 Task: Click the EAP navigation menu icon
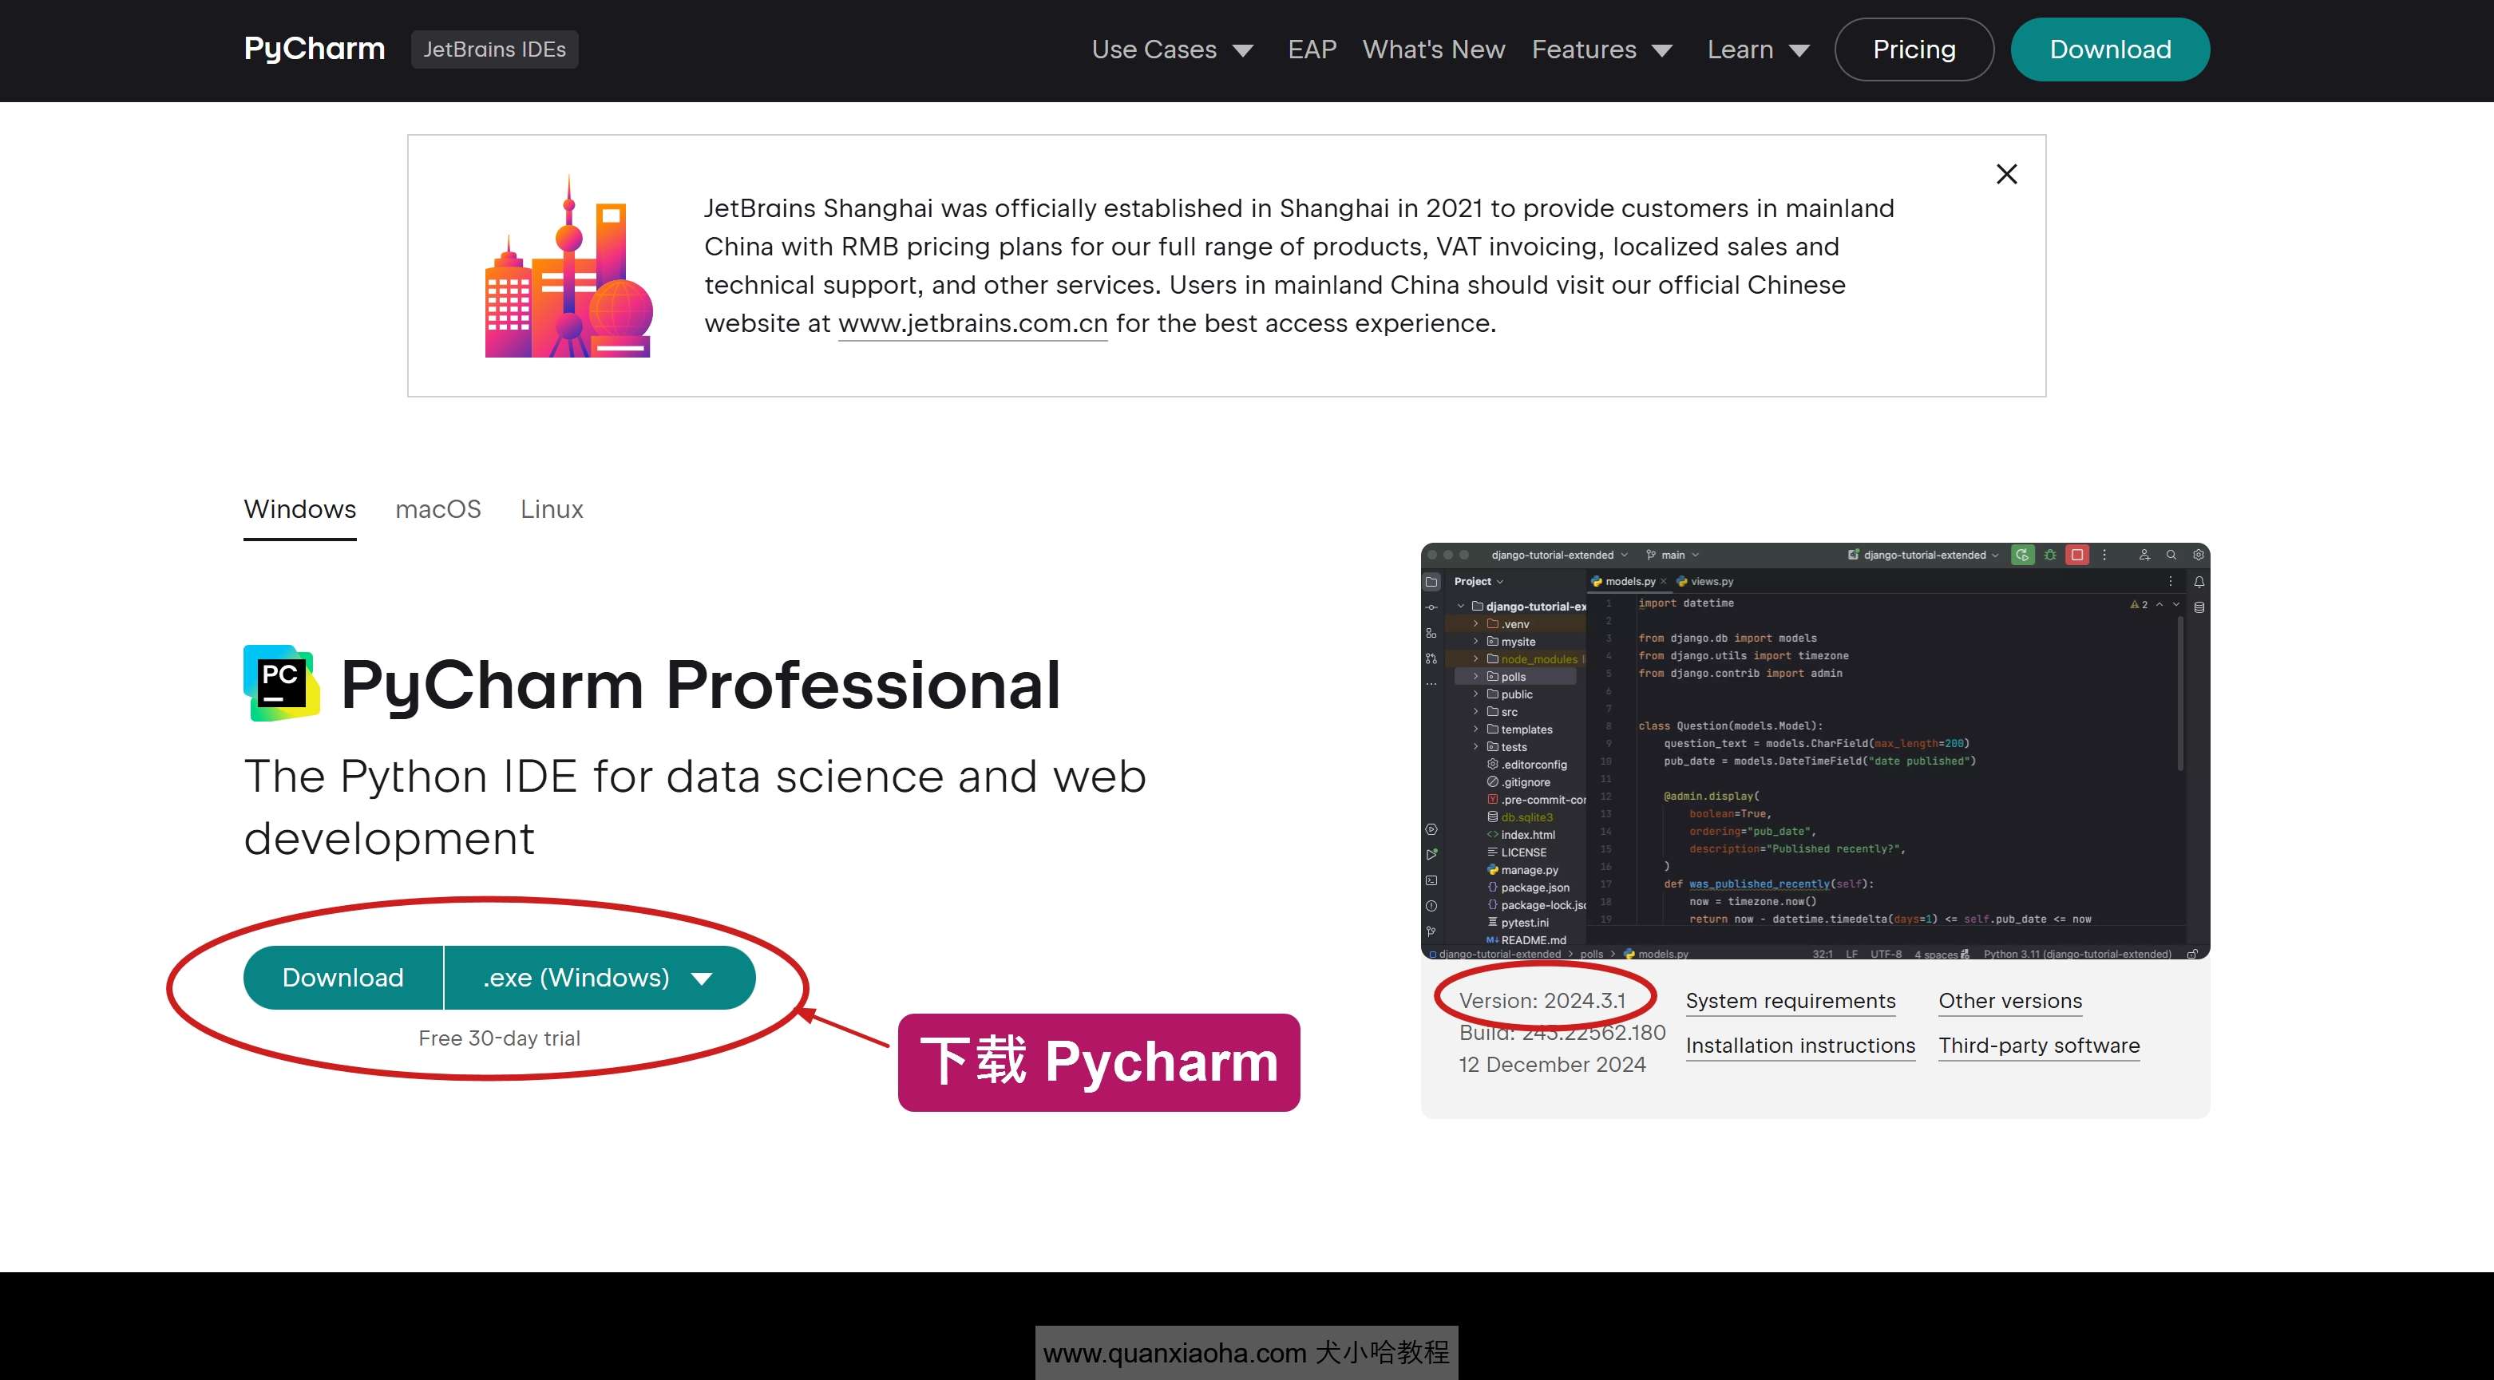click(x=1310, y=49)
